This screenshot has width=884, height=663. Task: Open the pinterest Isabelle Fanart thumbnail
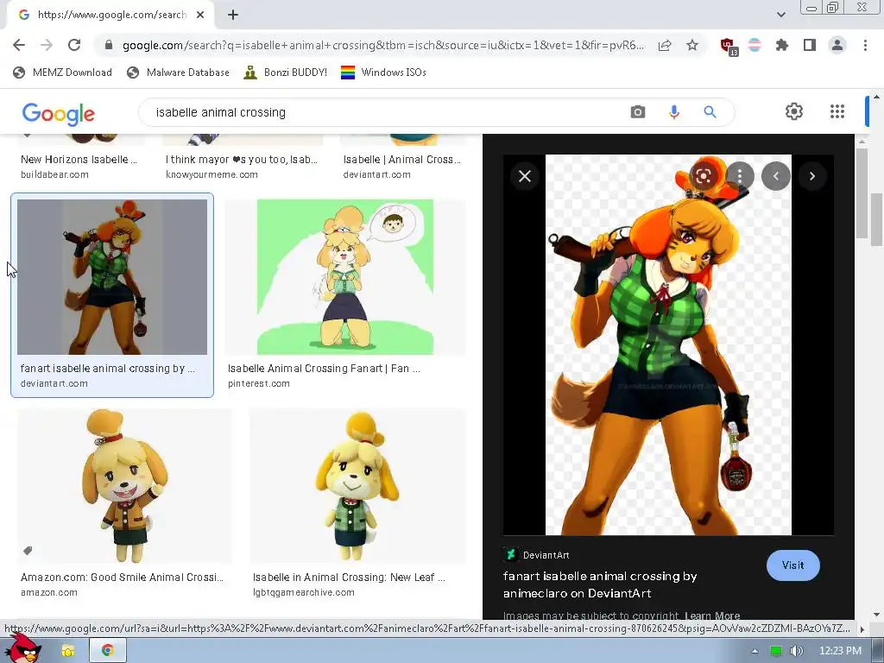[345, 277]
